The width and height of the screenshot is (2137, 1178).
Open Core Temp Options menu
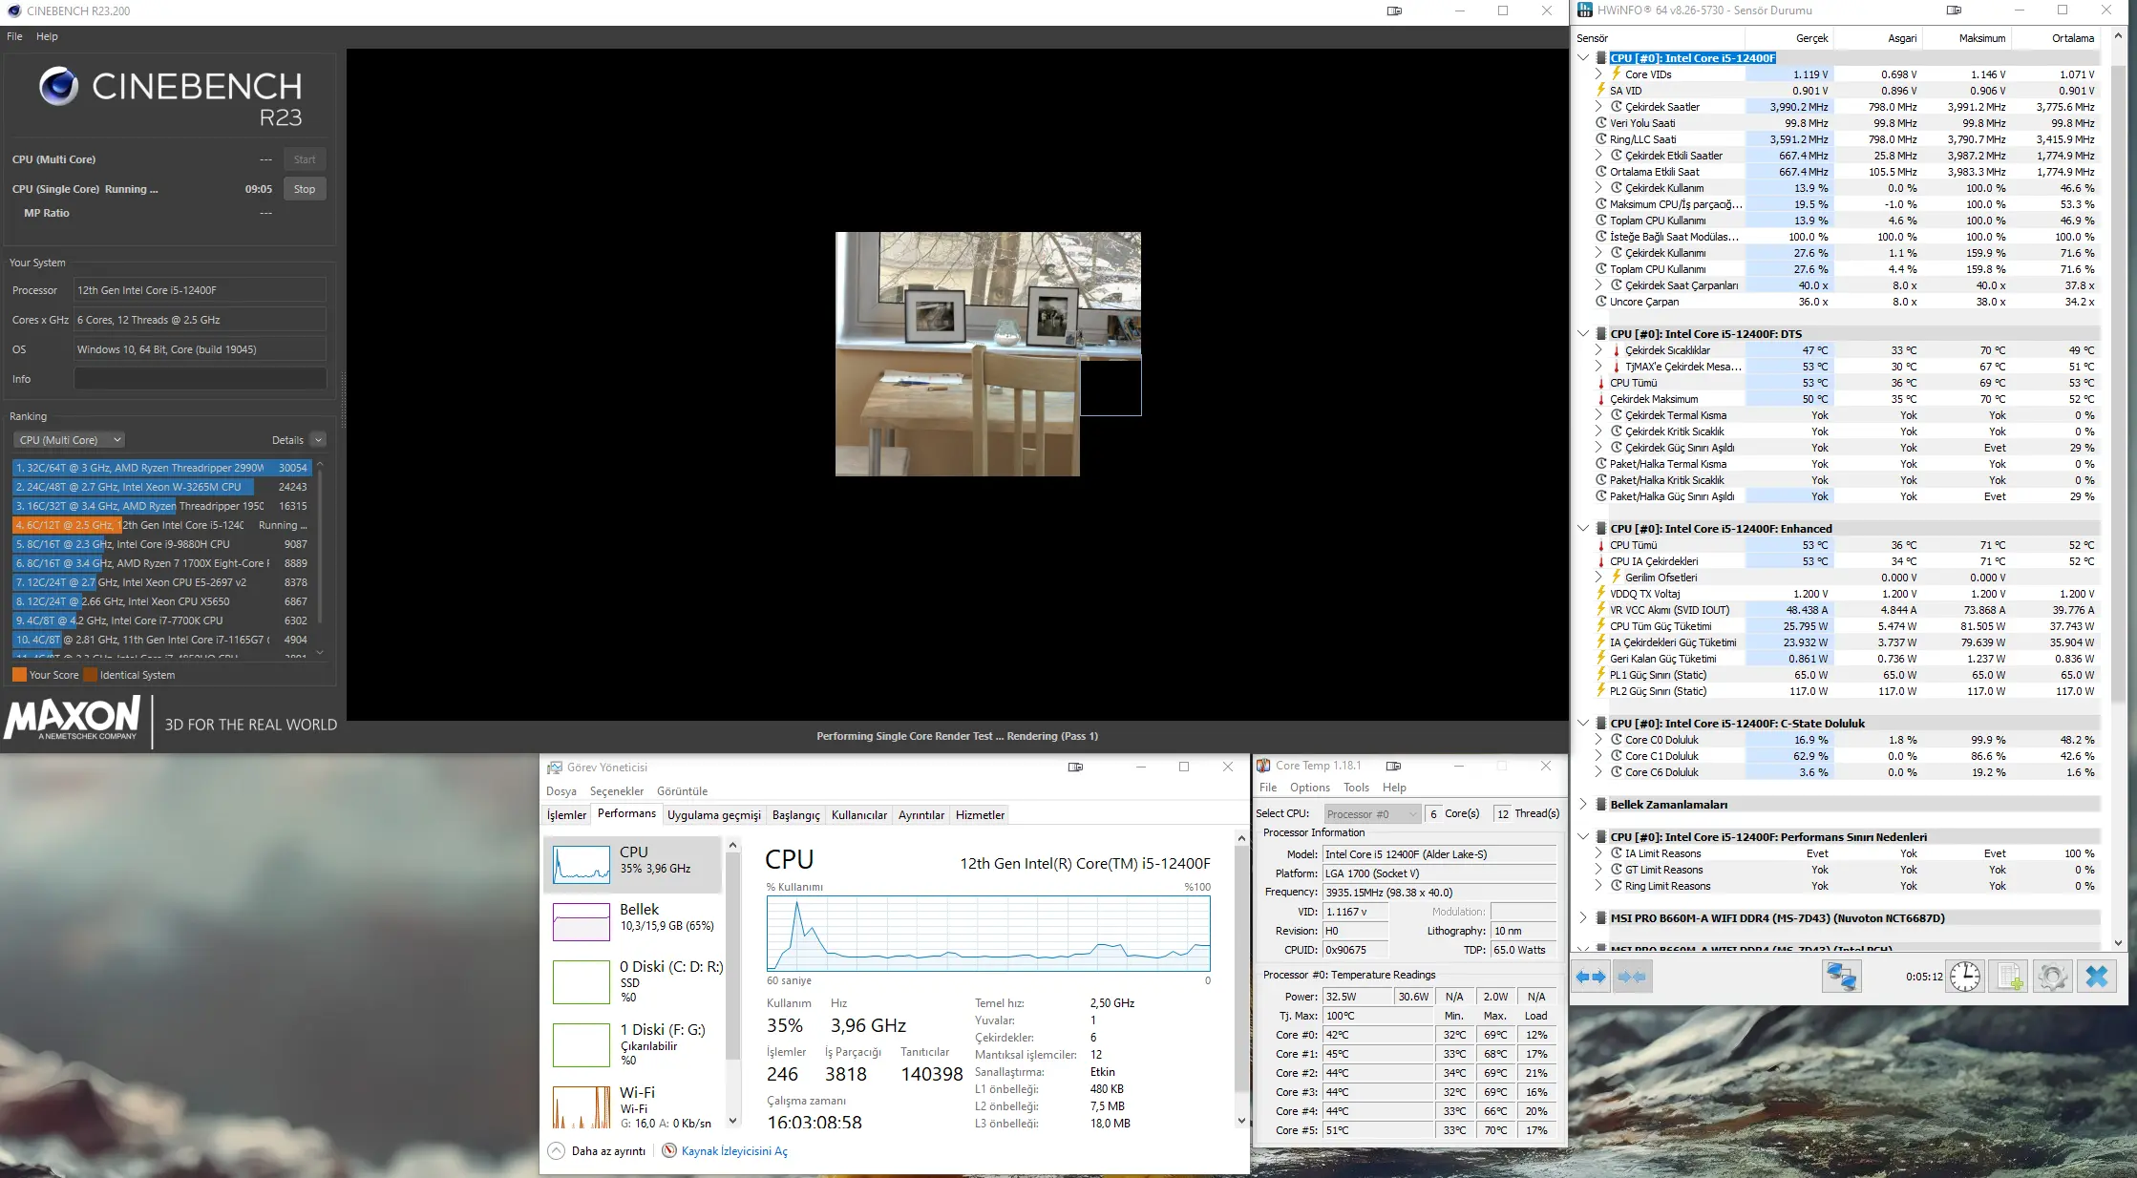1309,788
